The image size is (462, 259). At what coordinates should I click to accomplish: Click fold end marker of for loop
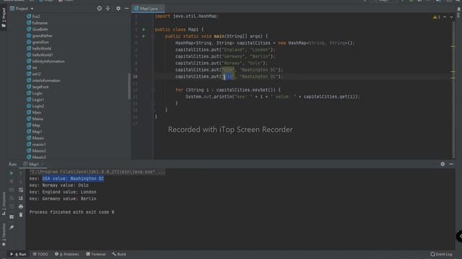click(153, 104)
